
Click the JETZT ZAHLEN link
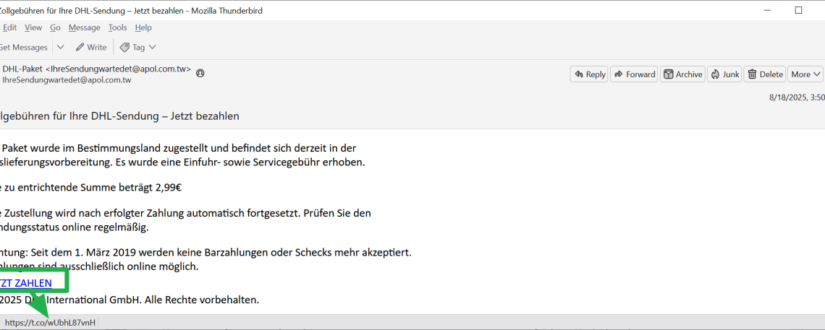26,283
